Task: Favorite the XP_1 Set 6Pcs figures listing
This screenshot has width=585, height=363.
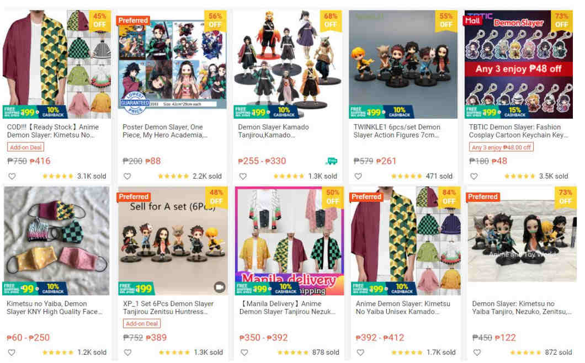Action: click(x=127, y=352)
